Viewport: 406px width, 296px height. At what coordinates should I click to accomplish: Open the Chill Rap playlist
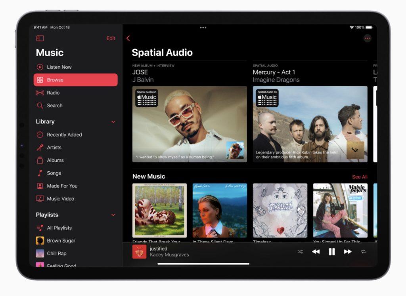tap(76, 253)
